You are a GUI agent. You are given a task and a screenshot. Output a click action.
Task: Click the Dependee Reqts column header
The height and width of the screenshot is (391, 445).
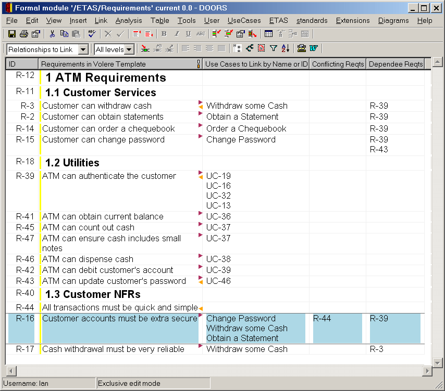click(395, 64)
